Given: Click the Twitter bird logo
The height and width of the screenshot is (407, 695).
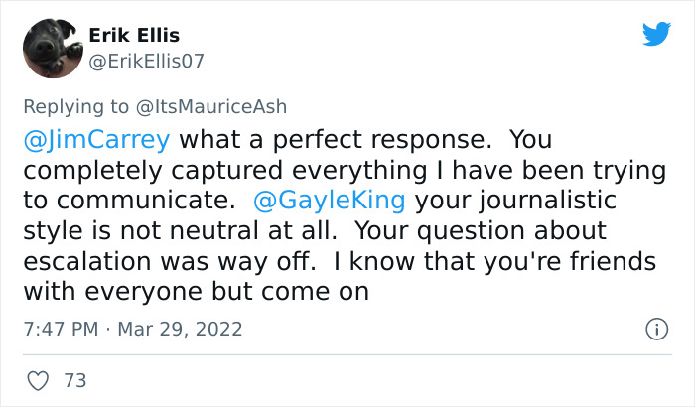Looking at the screenshot, I should coord(656,34).
